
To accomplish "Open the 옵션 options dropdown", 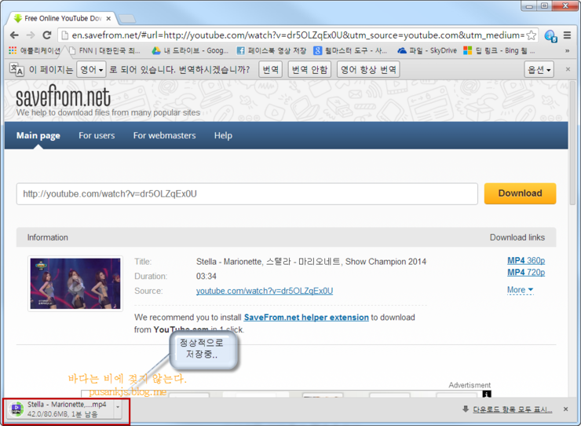I will (x=539, y=69).
